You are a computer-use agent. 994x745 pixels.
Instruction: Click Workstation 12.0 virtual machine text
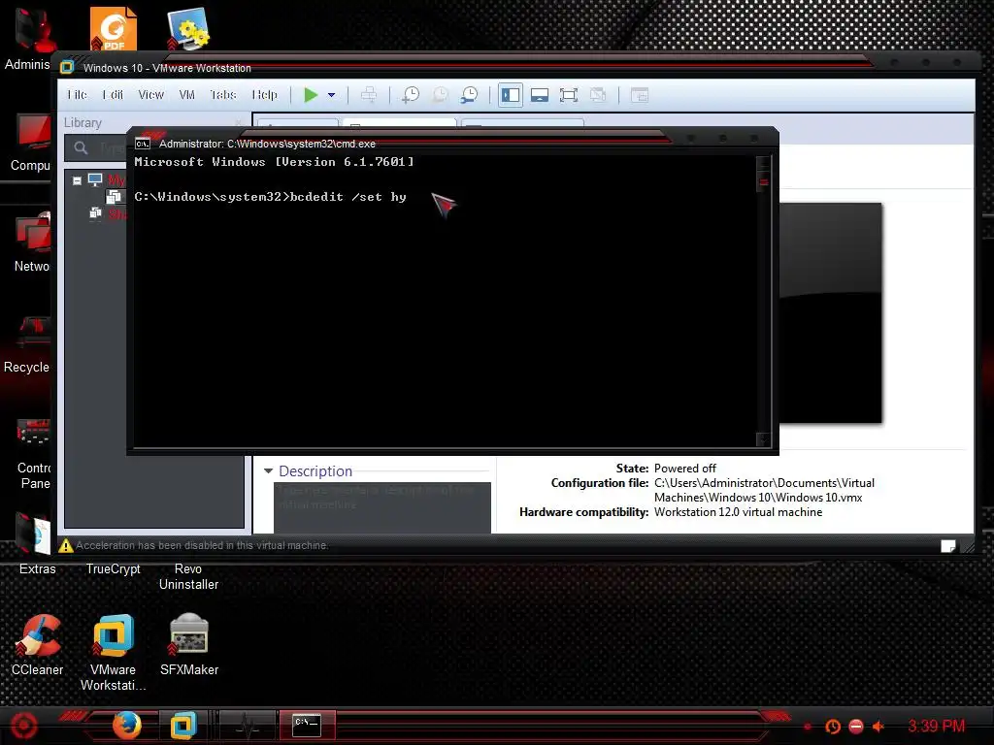pos(738,512)
